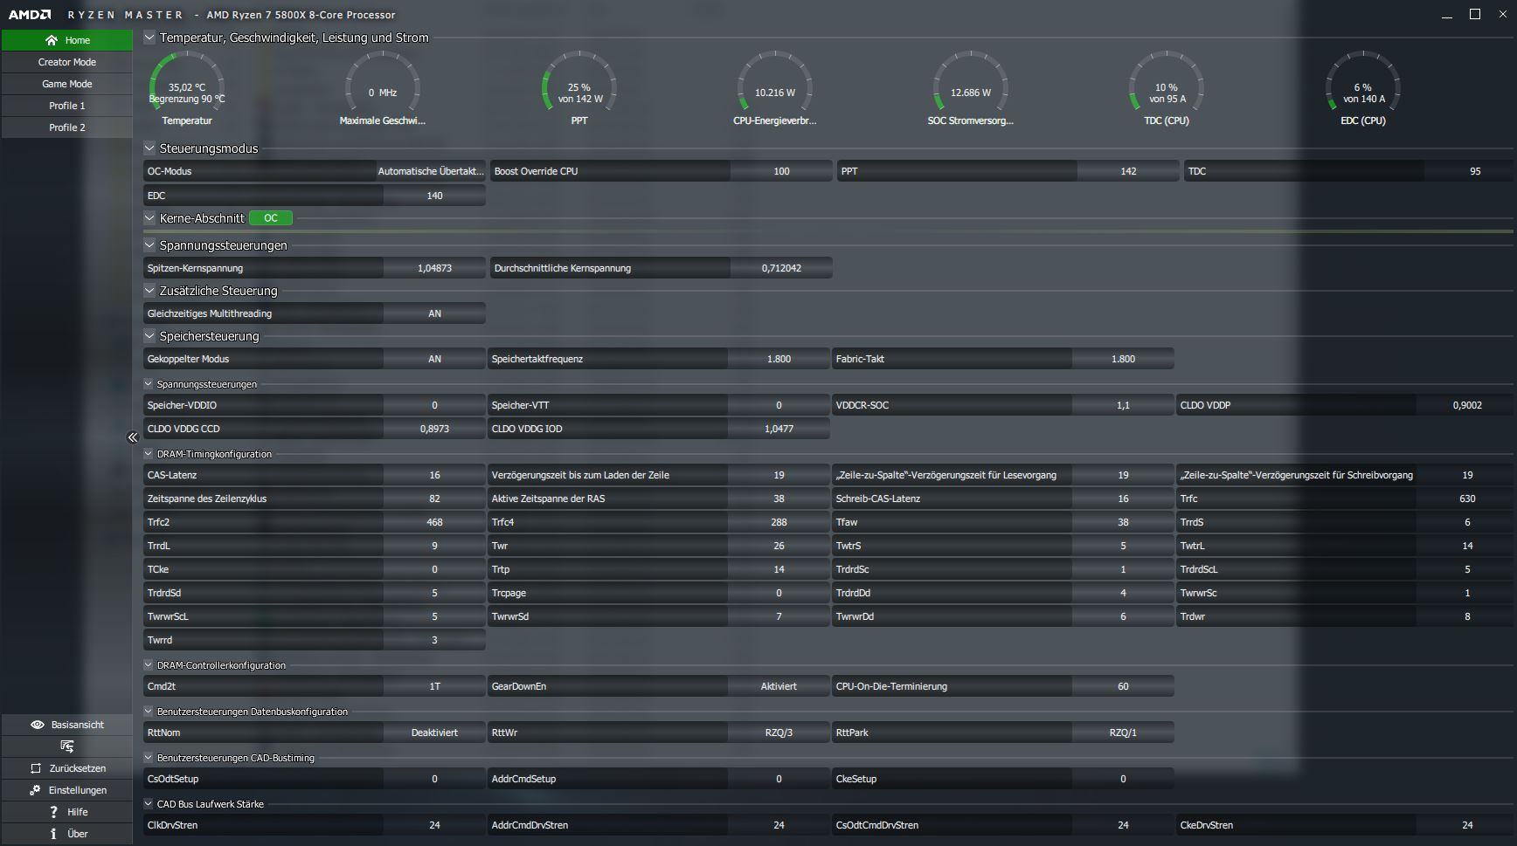The height and width of the screenshot is (846, 1517).
Task: Collapse memory Spannungssteuerungen subsection under Speichersteuerung
Action: click(x=149, y=384)
